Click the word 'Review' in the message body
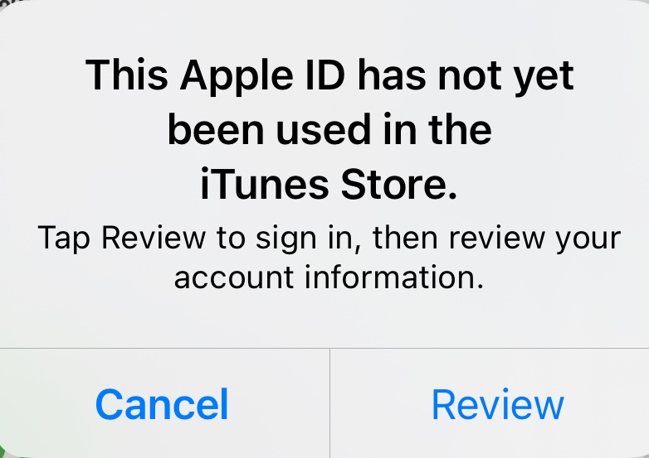This screenshot has height=458, width=649. click(x=154, y=238)
